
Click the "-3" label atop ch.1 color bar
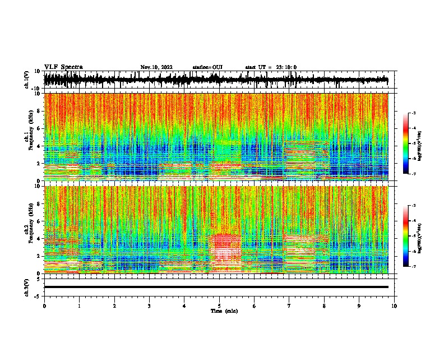(413, 113)
